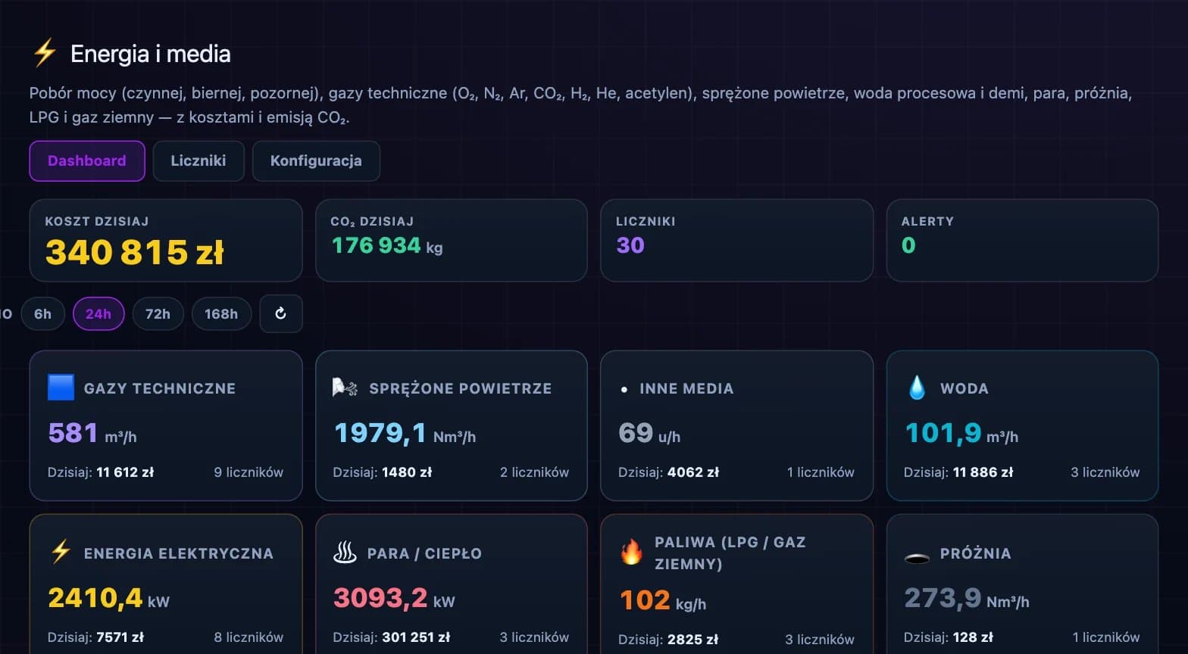The width and height of the screenshot is (1188, 654).
Task: Click the 101,9 m³/h water flow value
Action: click(962, 433)
